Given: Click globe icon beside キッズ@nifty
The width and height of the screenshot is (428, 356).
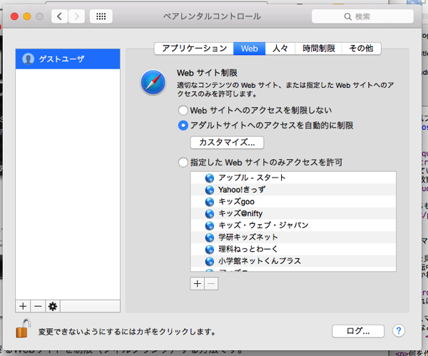Looking at the screenshot, I should (x=209, y=213).
